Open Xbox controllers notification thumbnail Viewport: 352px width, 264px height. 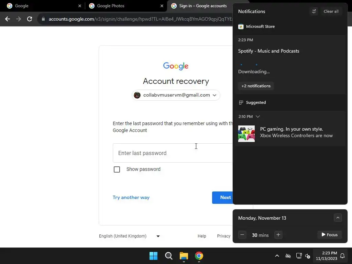pyautogui.click(x=246, y=134)
